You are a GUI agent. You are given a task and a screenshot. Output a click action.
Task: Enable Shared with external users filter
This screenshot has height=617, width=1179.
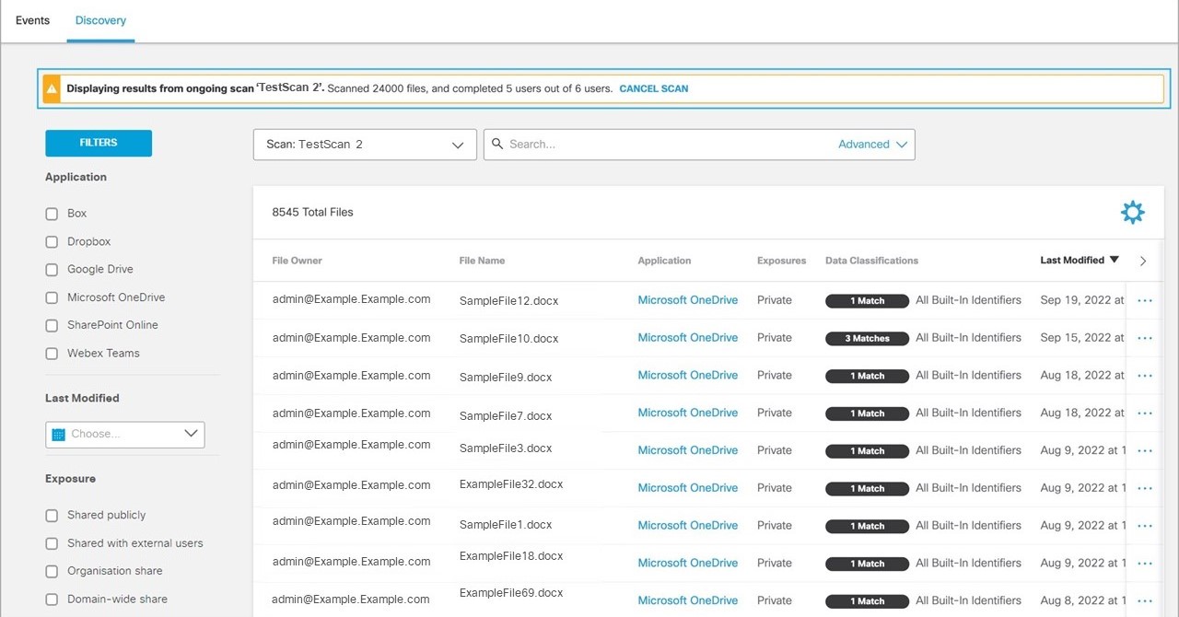pos(52,544)
